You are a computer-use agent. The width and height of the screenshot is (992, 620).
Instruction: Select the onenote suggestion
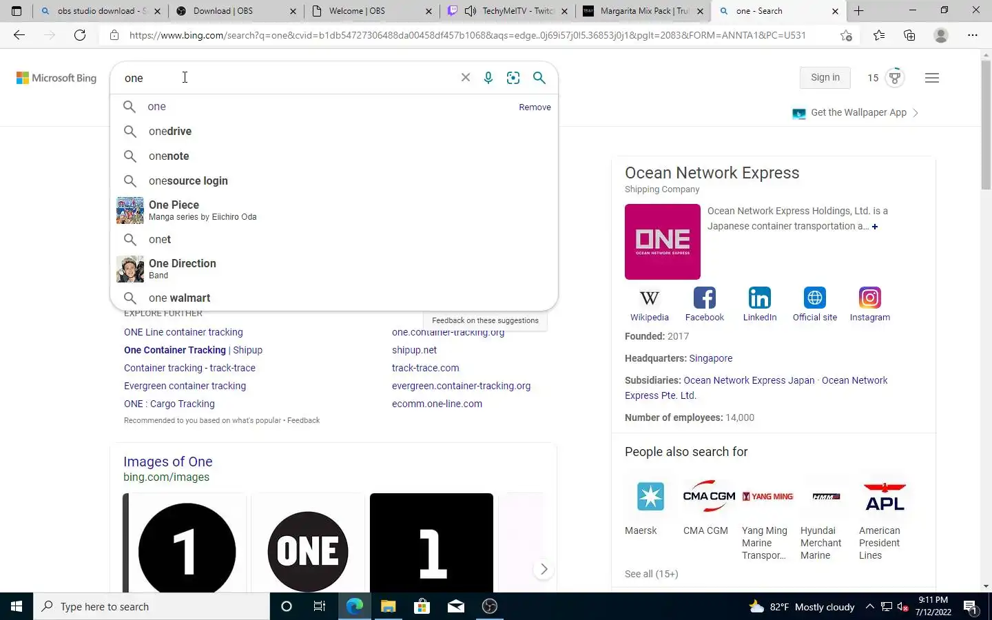(x=334, y=156)
